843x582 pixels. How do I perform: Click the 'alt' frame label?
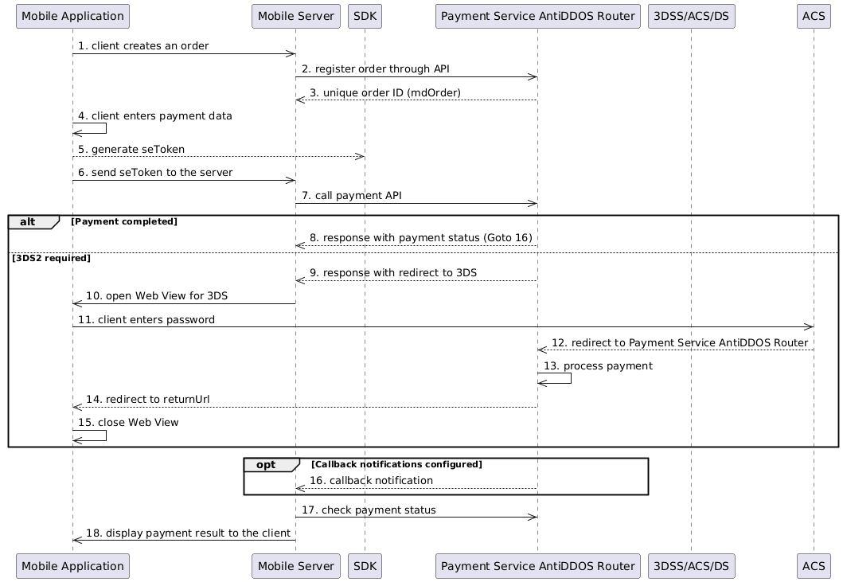(29, 221)
